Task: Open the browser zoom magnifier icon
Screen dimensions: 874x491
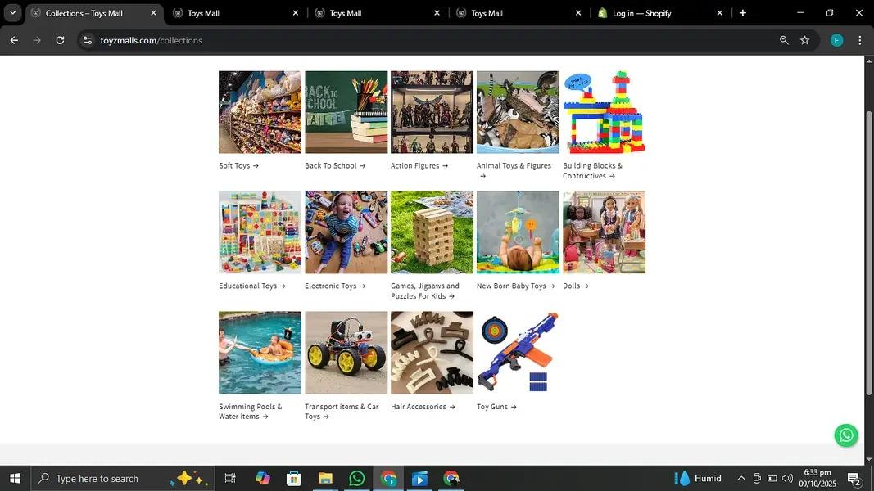Action: tap(784, 40)
